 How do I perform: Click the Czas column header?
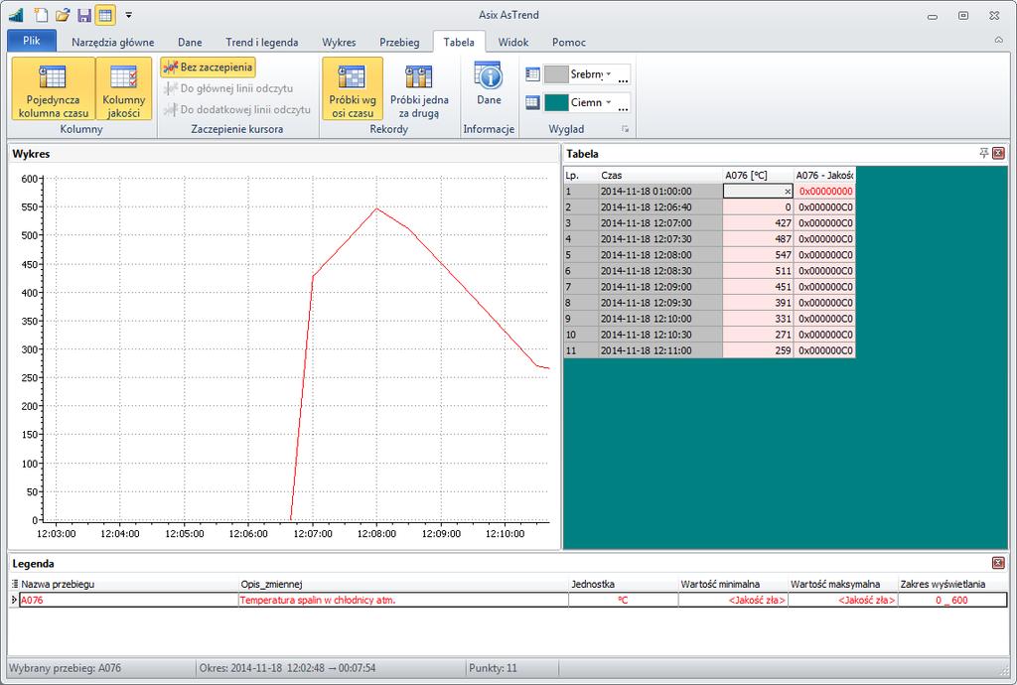[x=660, y=175]
